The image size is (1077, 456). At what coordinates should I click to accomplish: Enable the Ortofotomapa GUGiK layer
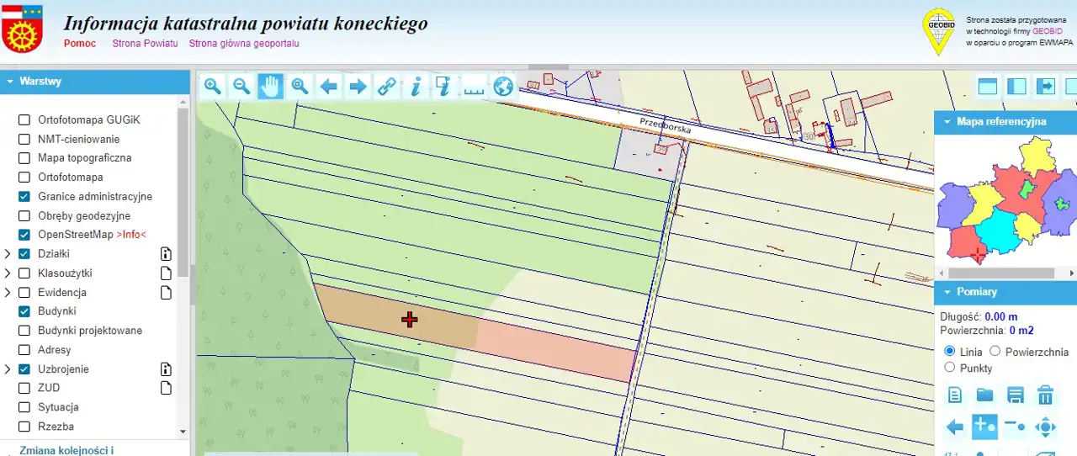[x=24, y=119]
